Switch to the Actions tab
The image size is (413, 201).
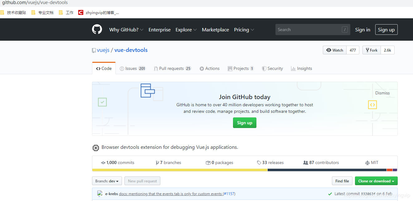[x=210, y=68]
